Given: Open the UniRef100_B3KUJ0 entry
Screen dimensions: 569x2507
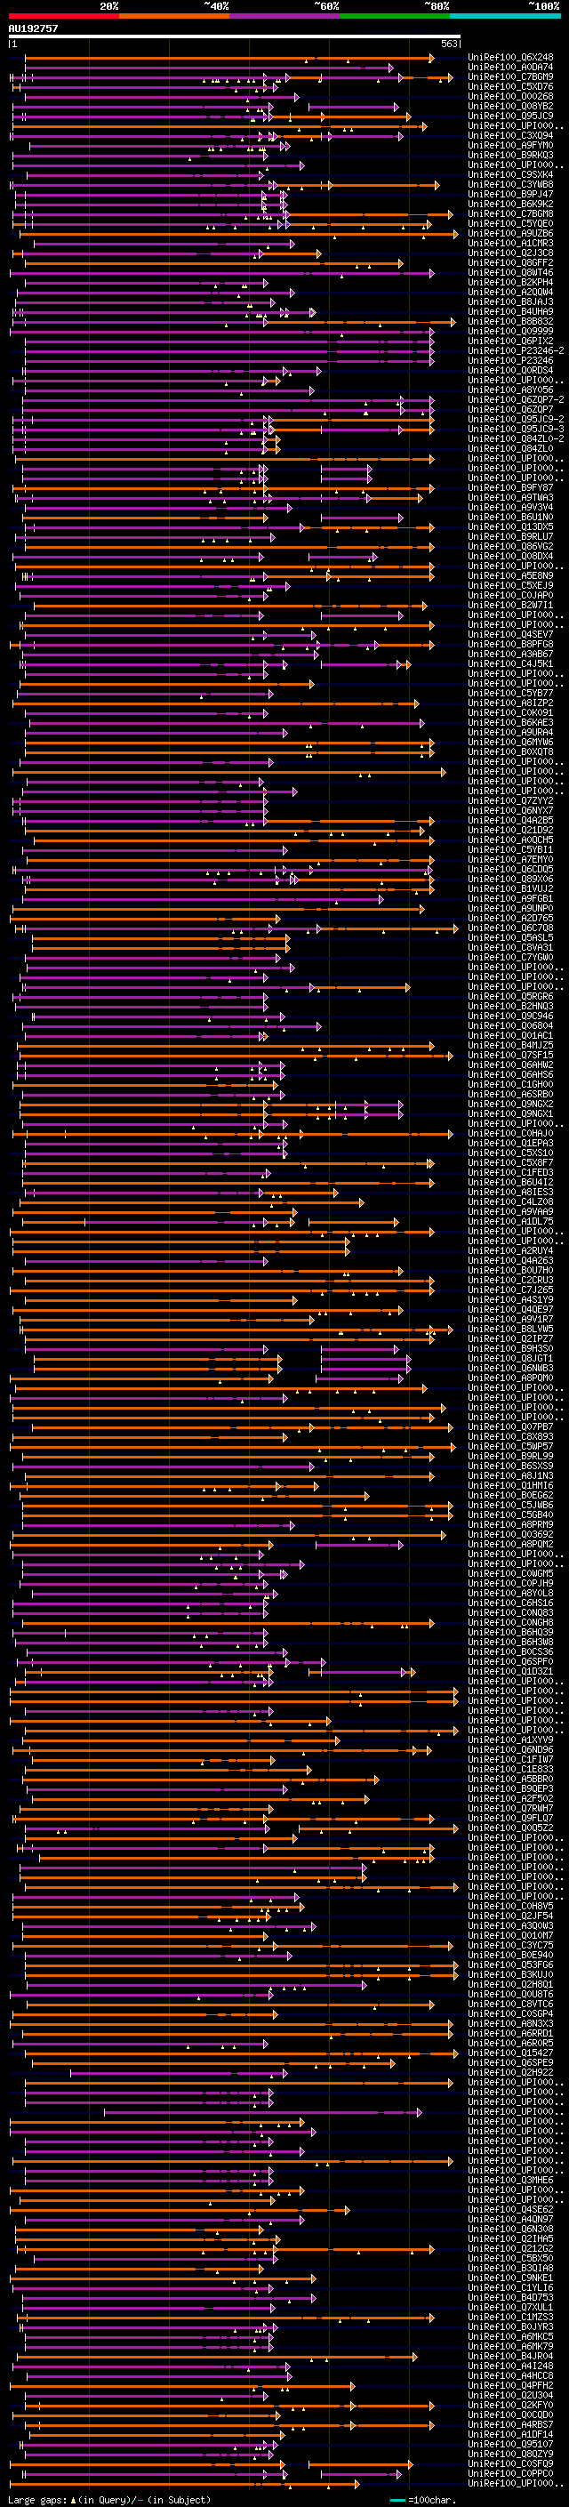Looking at the screenshot, I should 510,1975.
